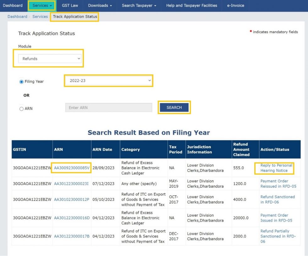Open the Filing Year dropdown showing 2022-23
This screenshot has height=256, width=308.
108,81
